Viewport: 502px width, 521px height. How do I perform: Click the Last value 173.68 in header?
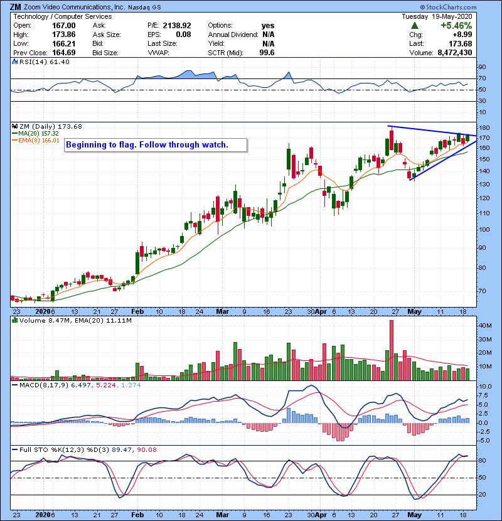(x=460, y=43)
